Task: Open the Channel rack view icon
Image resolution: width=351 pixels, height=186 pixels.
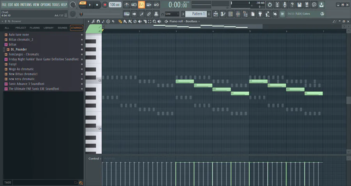Action: point(230,14)
